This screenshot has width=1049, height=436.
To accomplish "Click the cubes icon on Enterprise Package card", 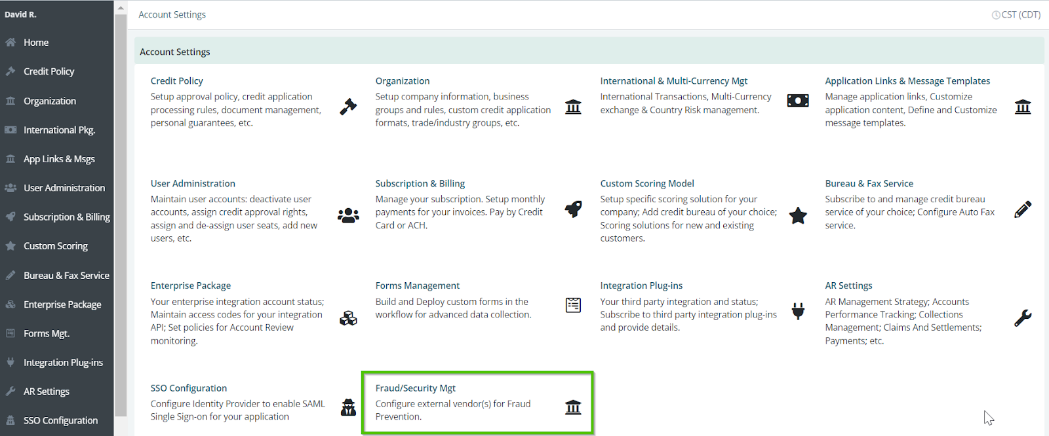I will pos(348,318).
